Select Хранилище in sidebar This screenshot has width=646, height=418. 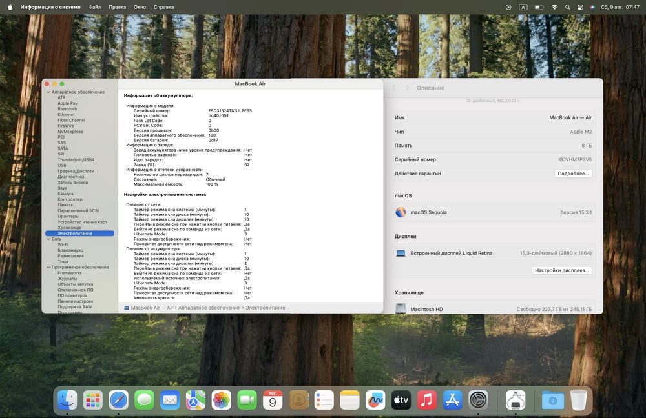tap(70, 228)
